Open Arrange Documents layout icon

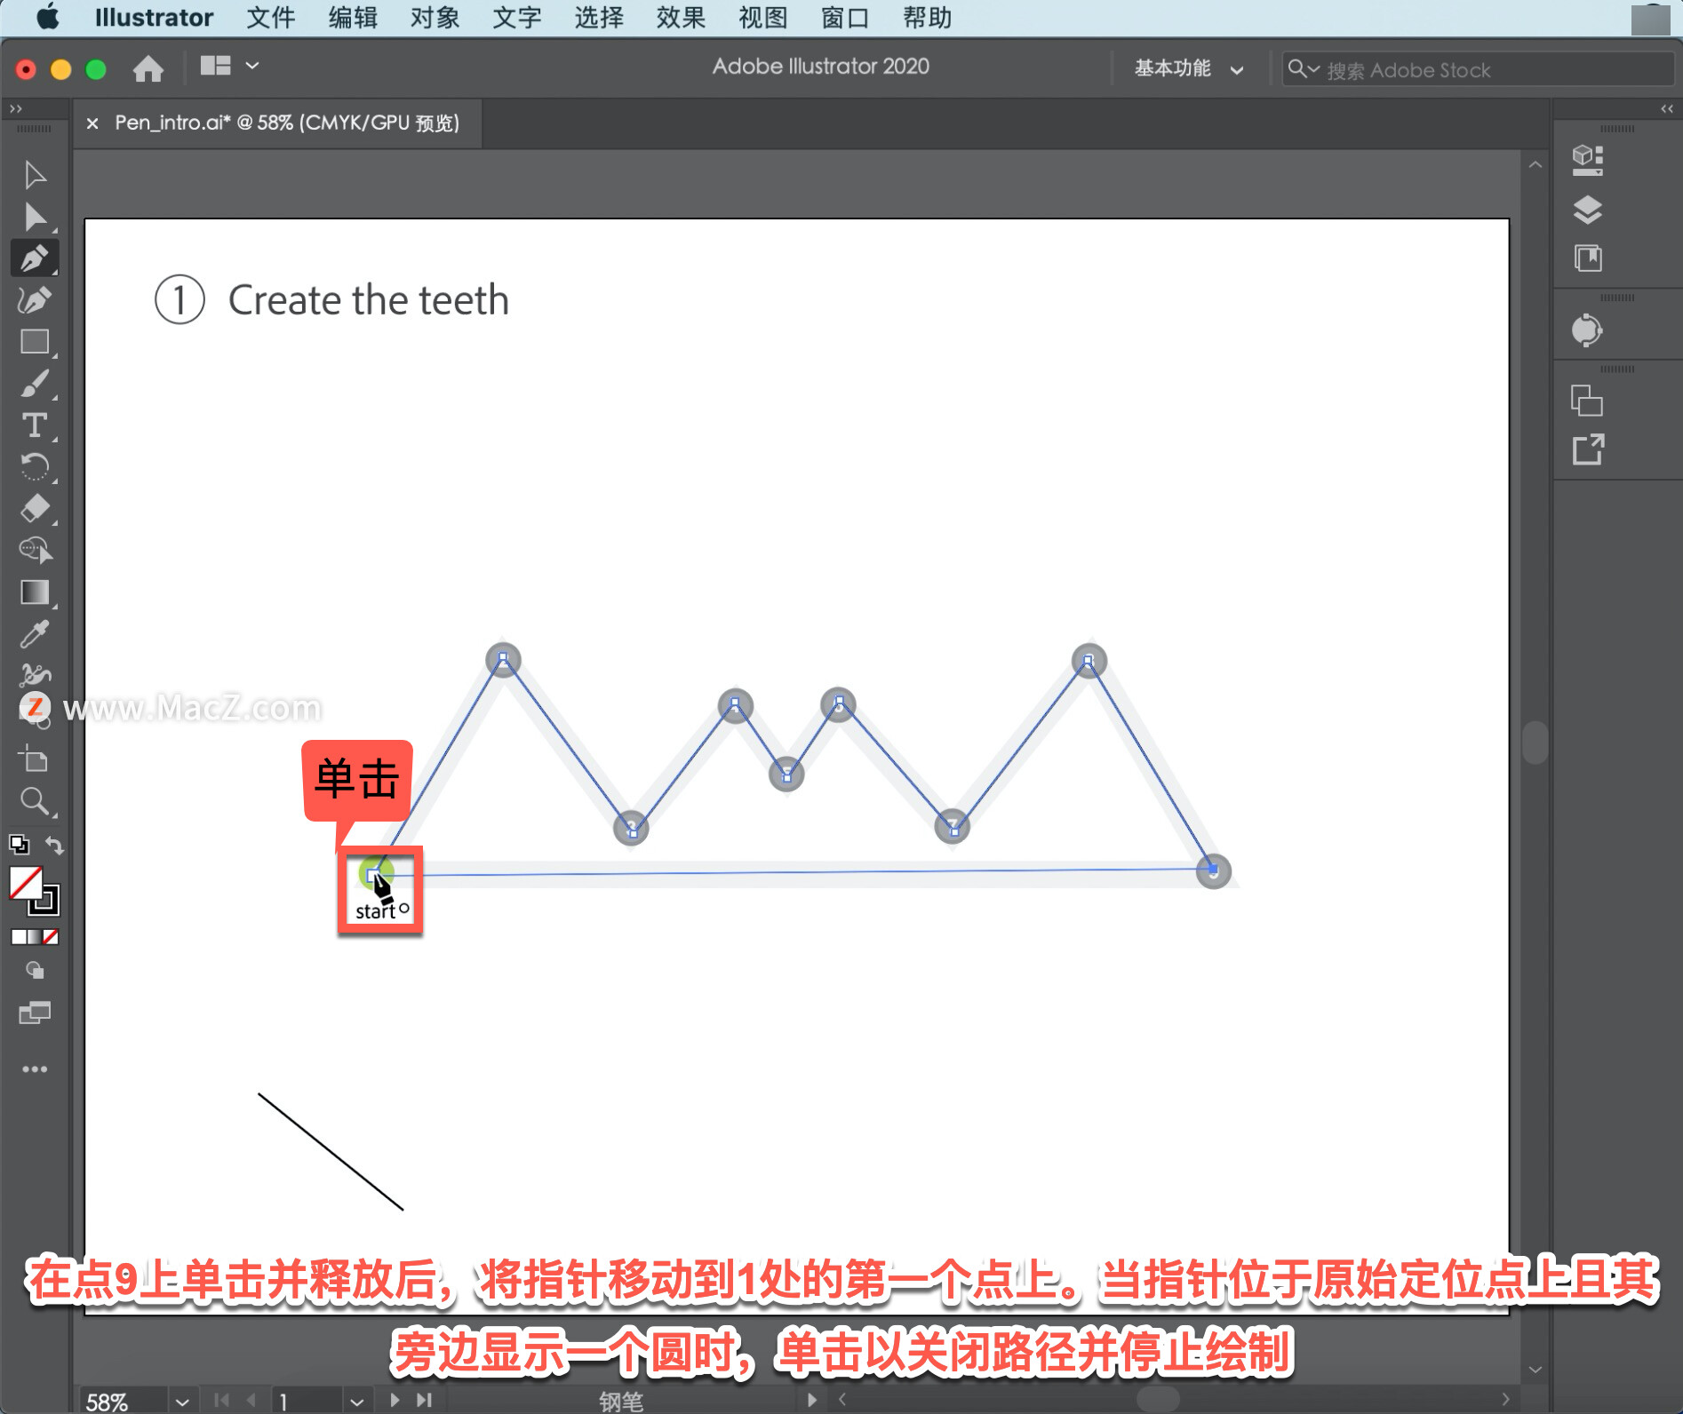point(215,66)
